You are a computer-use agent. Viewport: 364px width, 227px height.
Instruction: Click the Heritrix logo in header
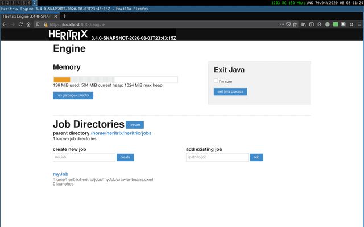pos(68,35)
